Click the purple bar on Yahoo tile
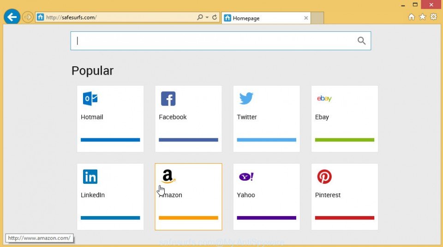443x247 pixels. tap(266, 218)
